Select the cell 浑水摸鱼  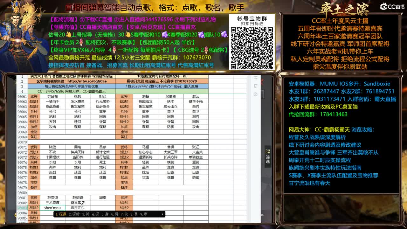coord(78,101)
